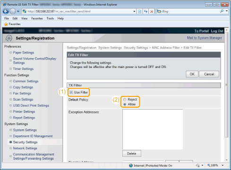Click the OK button
231x170 pixels.
click(192, 74)
